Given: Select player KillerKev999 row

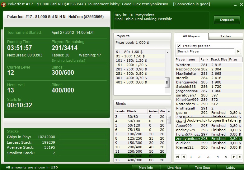Looking at the screenshot, I should click(209, 100).
